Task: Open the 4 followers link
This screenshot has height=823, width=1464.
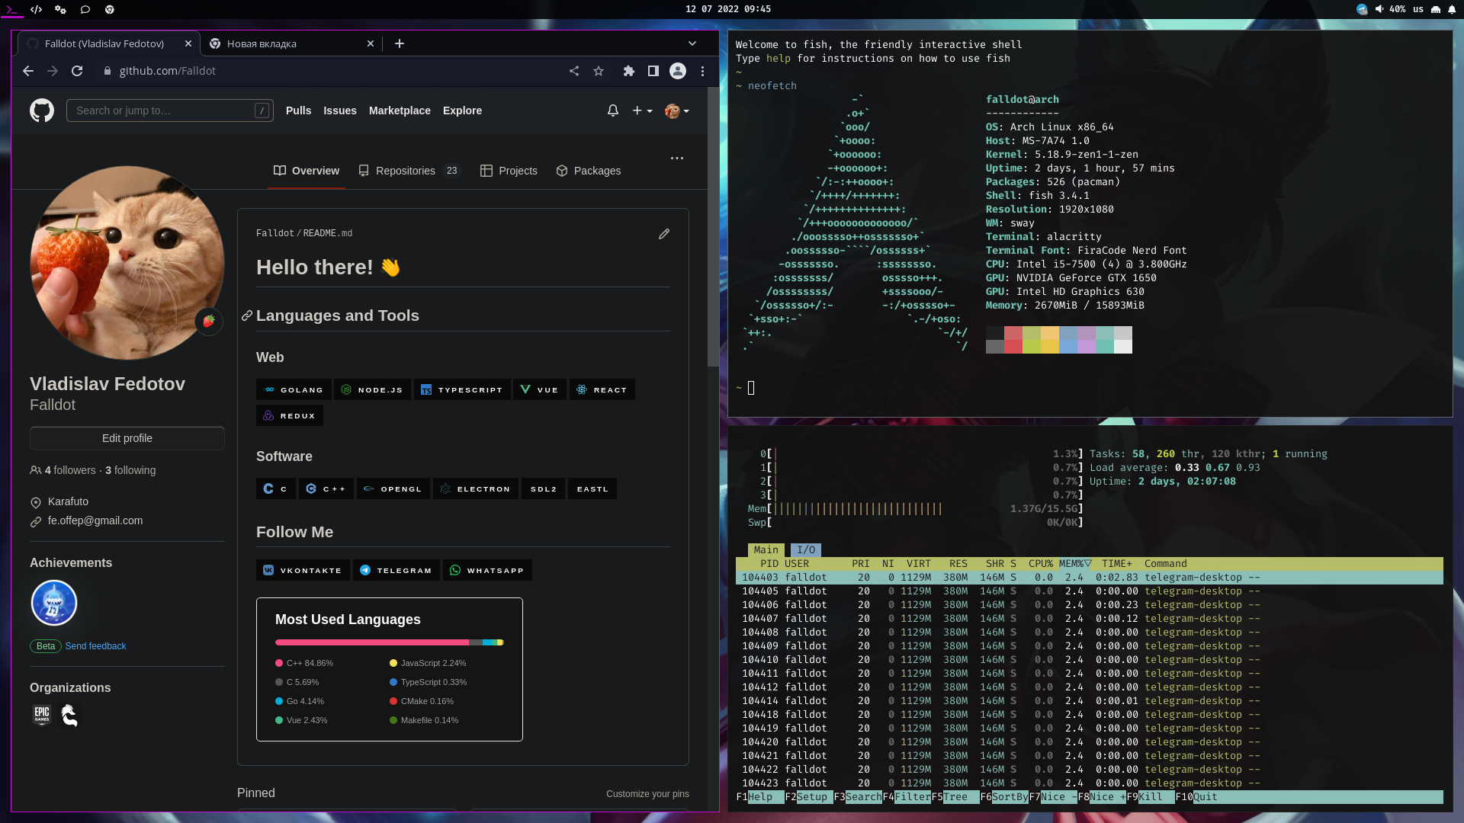Action: (x=70, y=470)
